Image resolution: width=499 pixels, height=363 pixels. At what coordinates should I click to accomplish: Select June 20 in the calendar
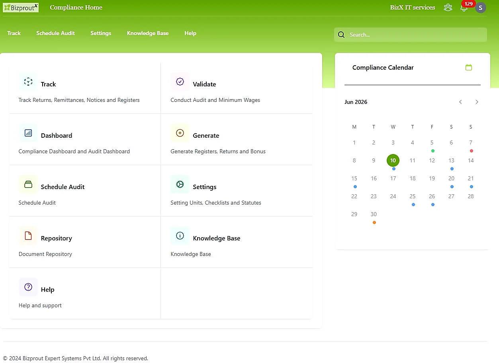[x=451, y=178]
